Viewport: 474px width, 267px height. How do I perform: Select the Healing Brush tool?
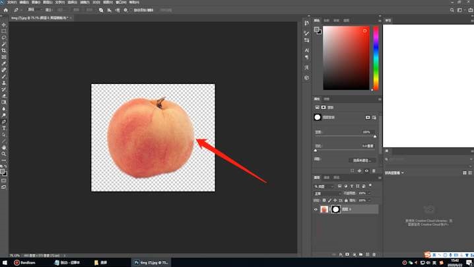[x=4, y=70]
